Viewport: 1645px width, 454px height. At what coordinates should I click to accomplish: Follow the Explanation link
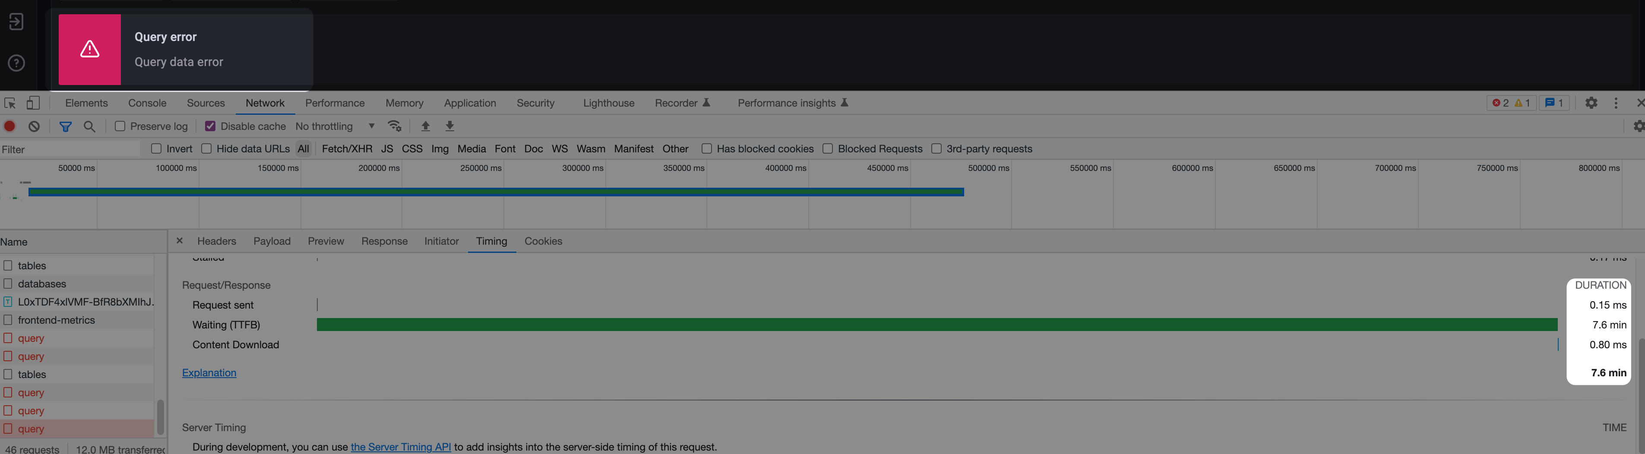pos(209,372)
